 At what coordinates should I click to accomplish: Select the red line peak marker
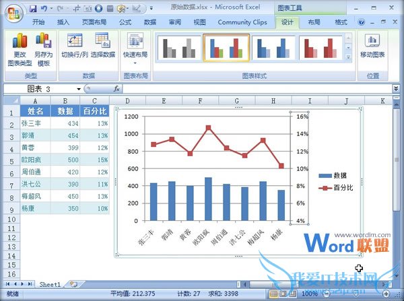pos(209,127)
